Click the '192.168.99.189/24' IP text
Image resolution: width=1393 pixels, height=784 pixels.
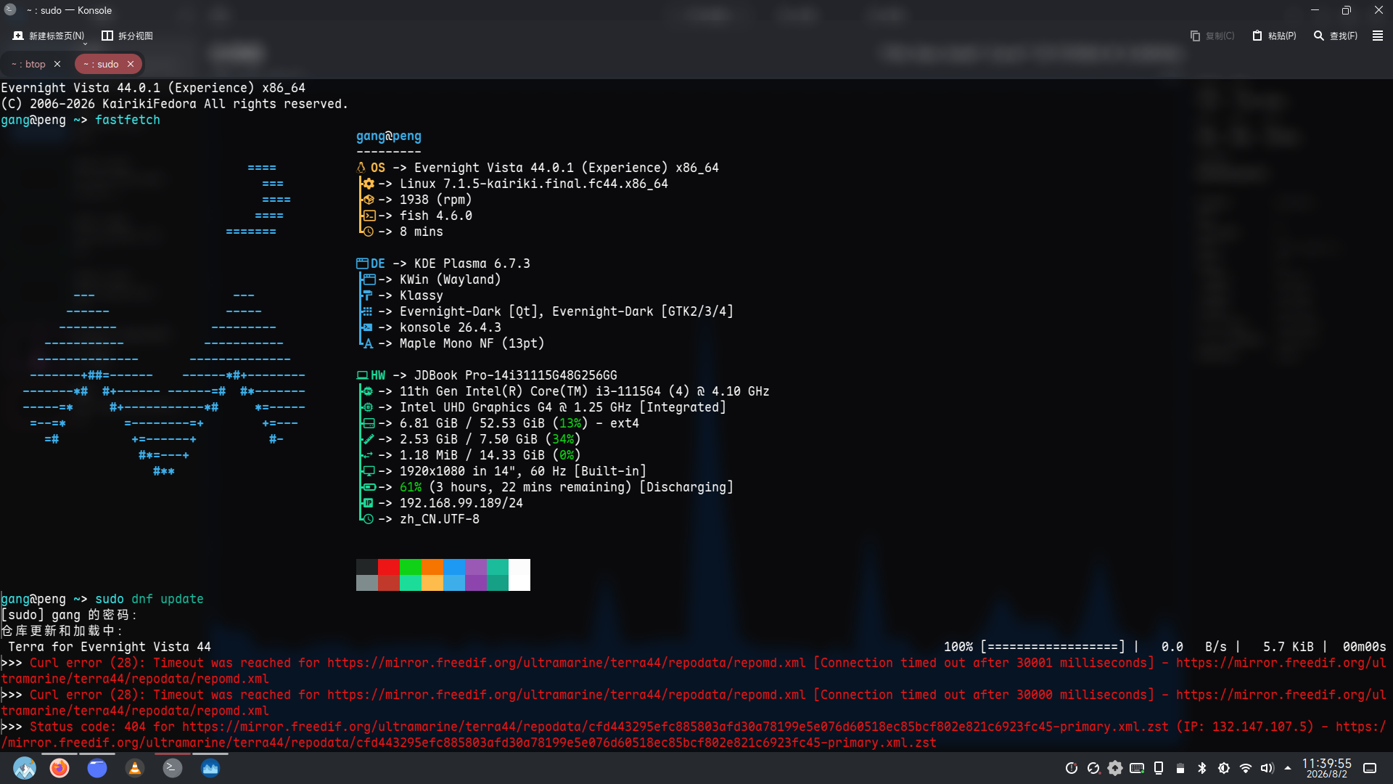coord(461,503)
